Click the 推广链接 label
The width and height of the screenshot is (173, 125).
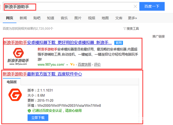click(x=159, y=36)
